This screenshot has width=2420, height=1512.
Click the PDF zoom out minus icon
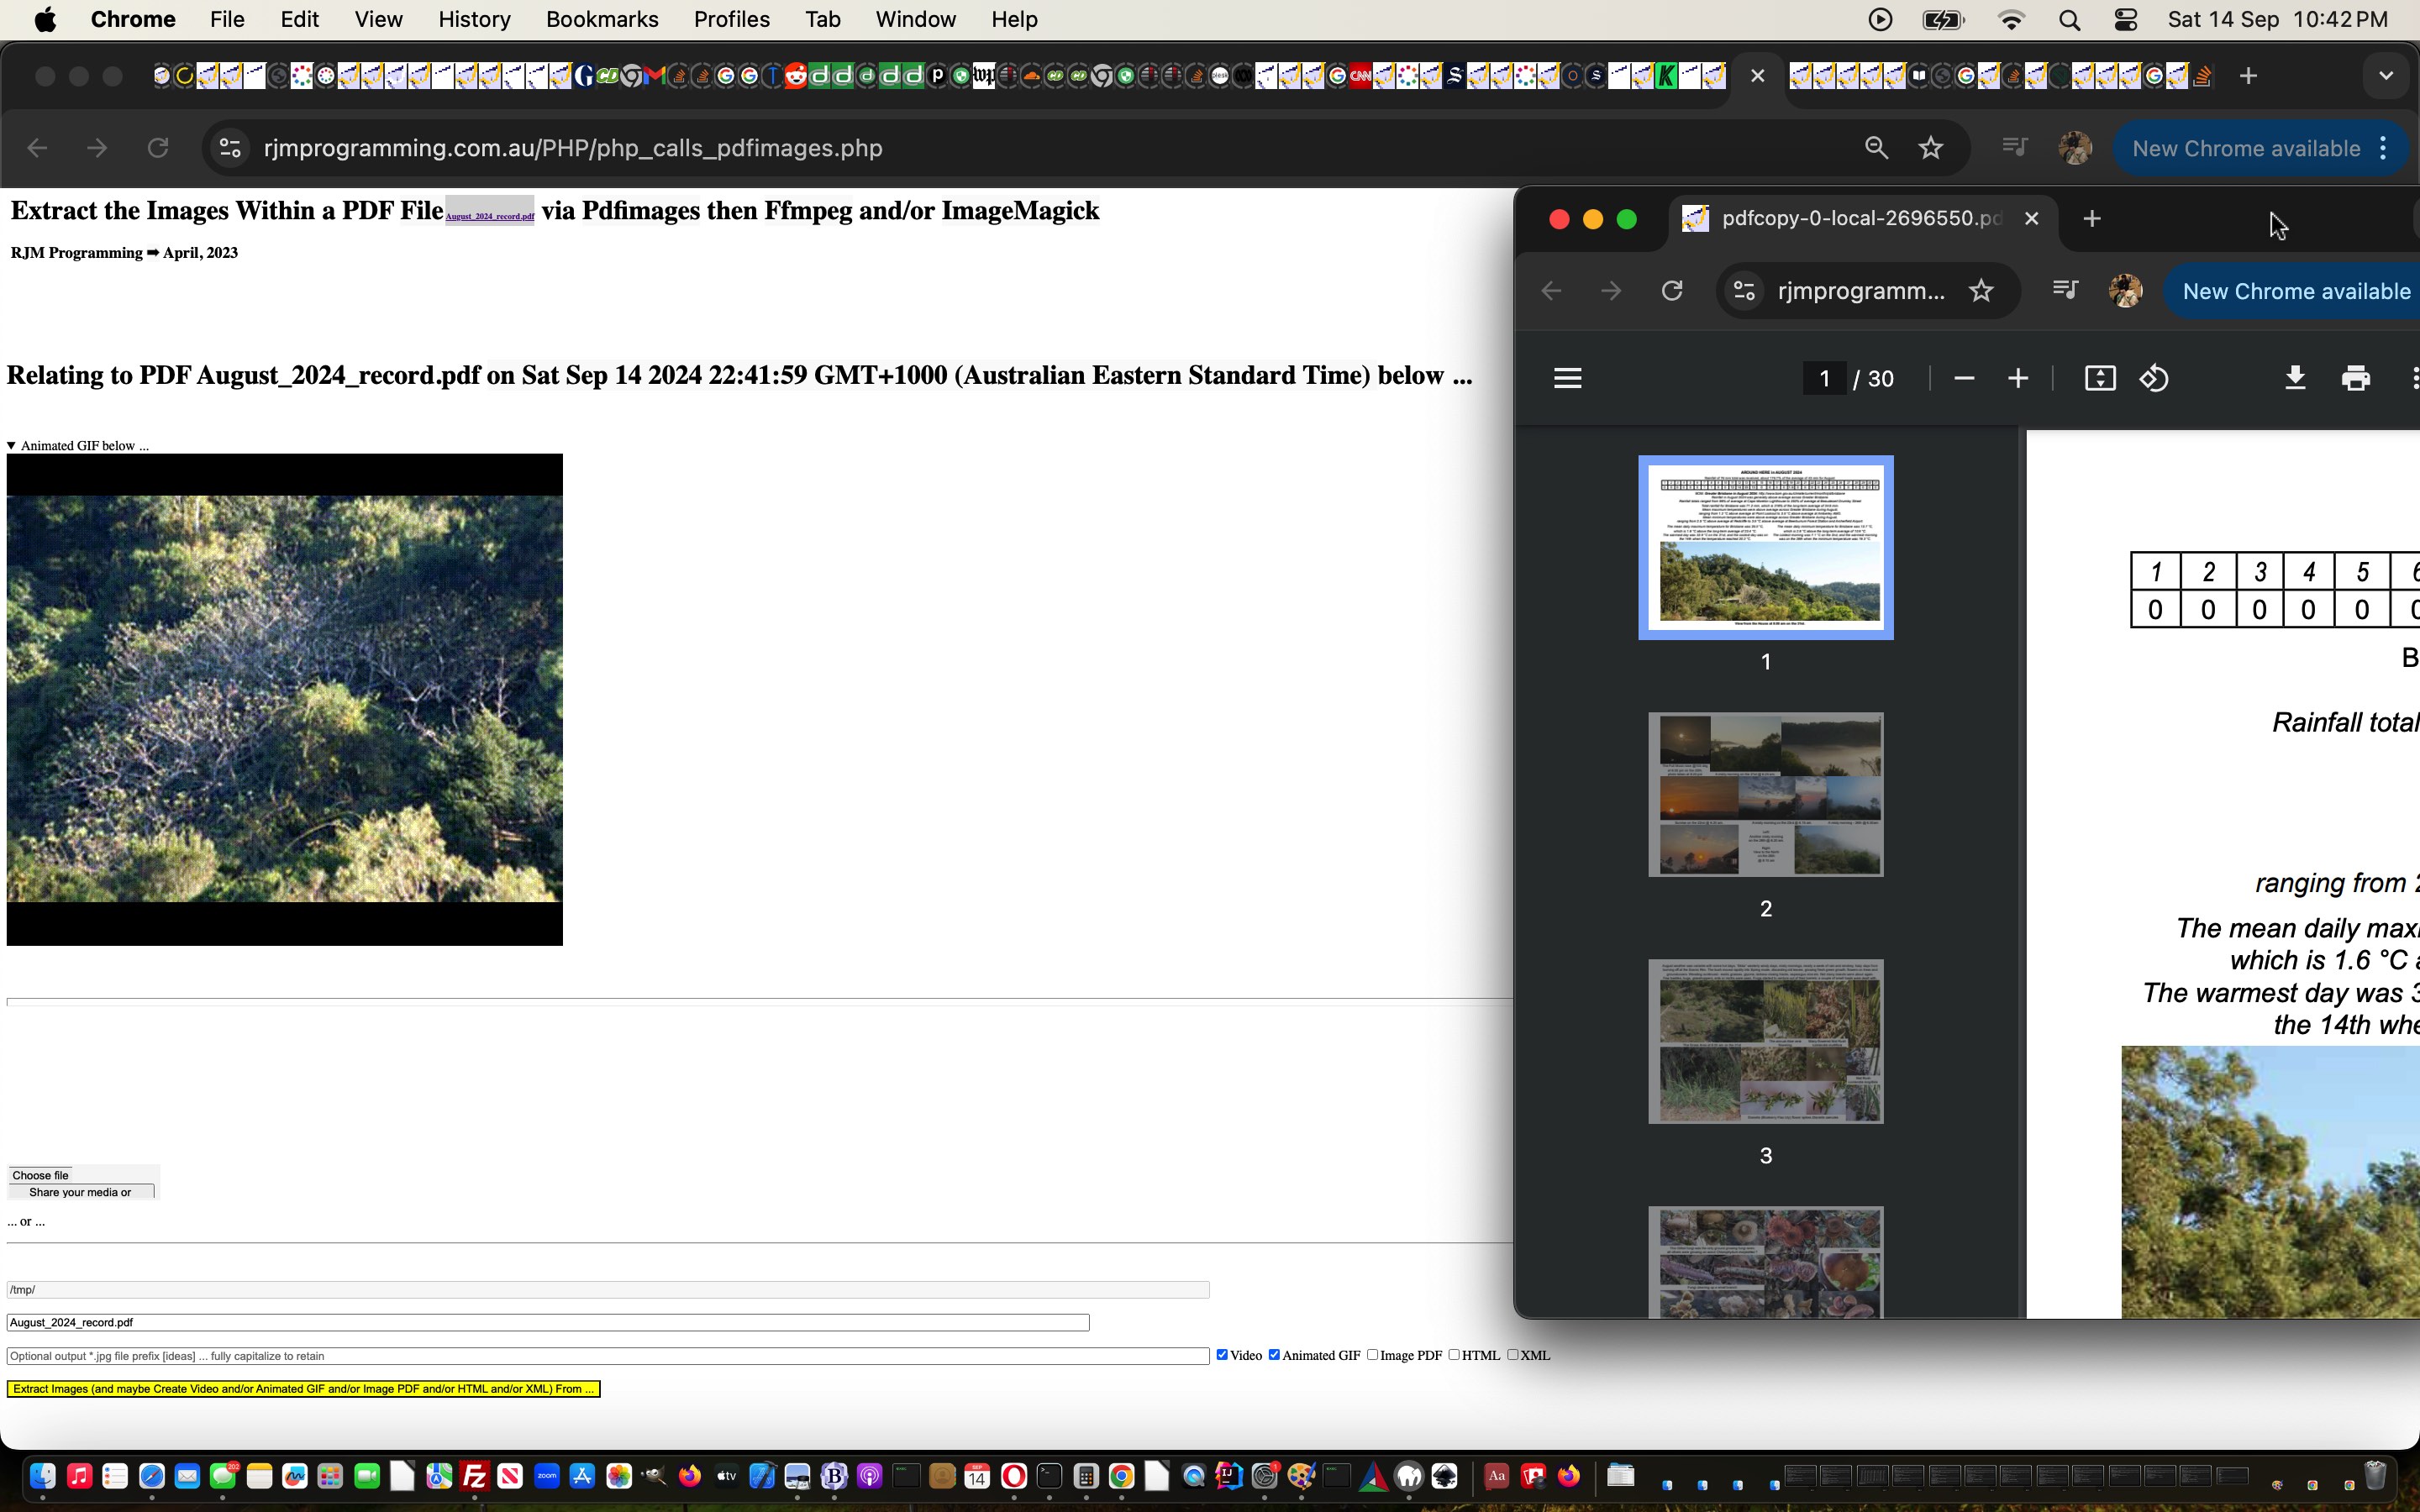[1963, 378]
